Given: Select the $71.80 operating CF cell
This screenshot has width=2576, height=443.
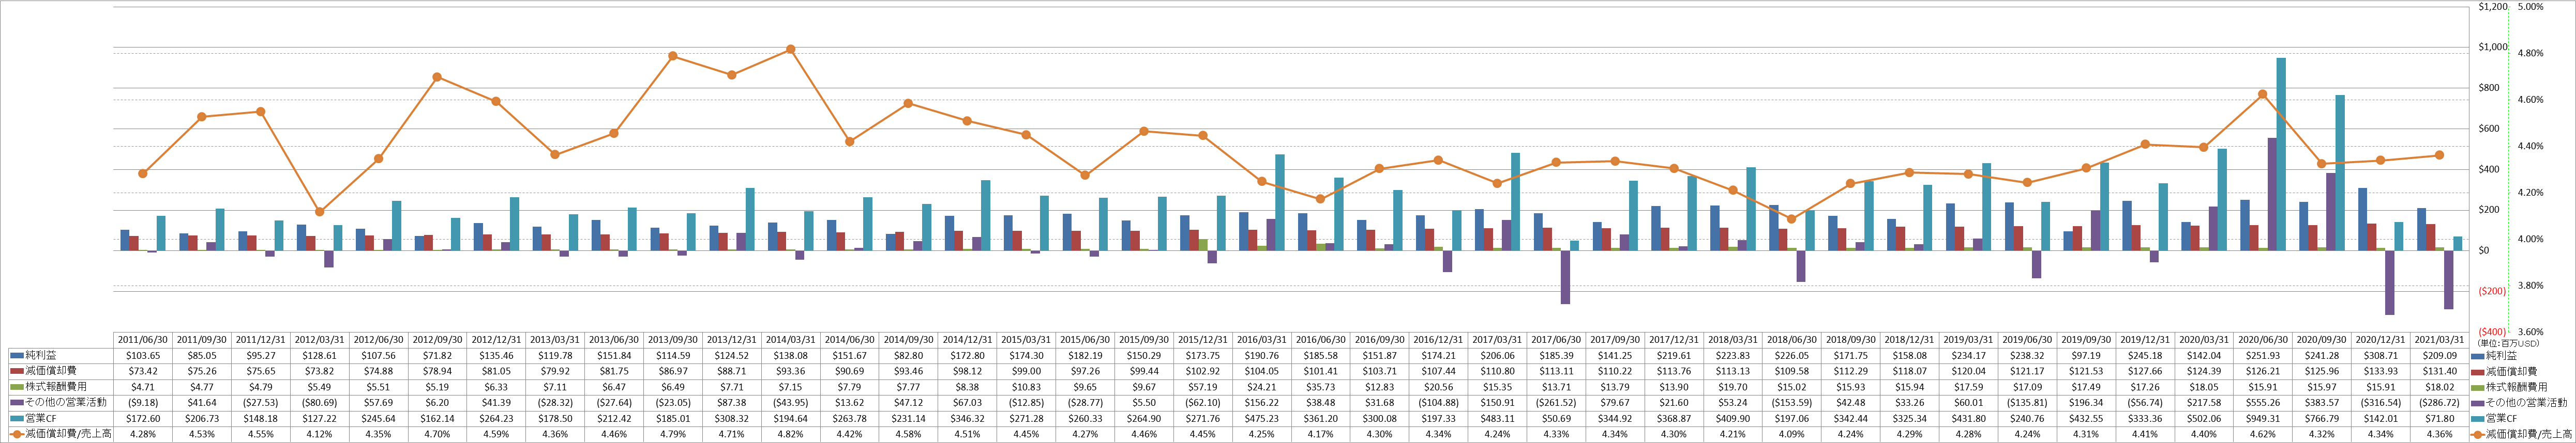Looking at the screenshot, I should click(2441, 418).
